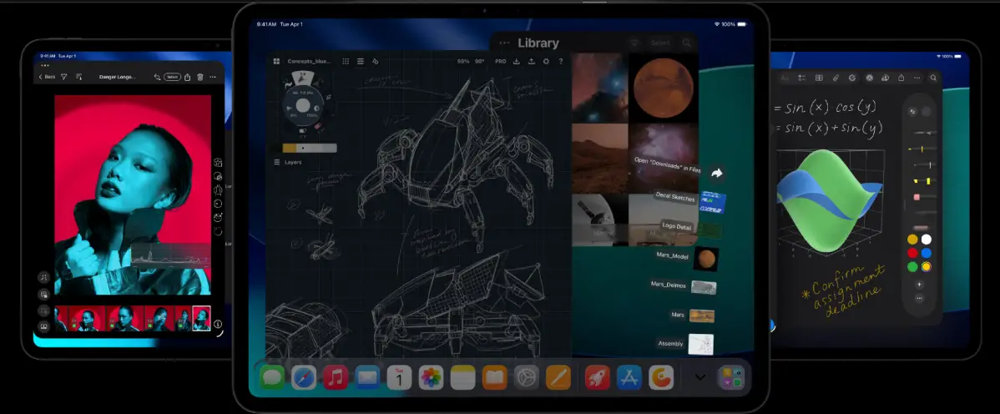Click Select in the photo editor toolbar
The height and width of the screenshot is (414, 1000).
[x=172, y=77]
